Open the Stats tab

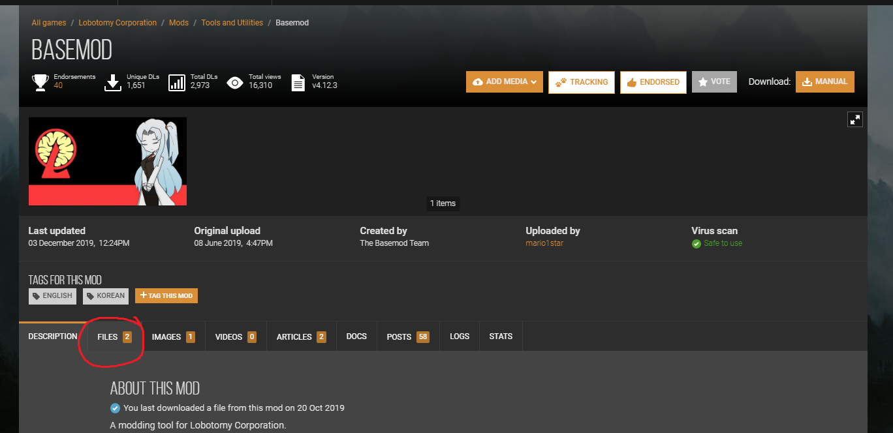coord(501,336)
